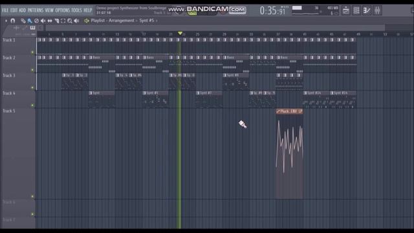Click the keyboard-shaped icon below the tools
Image resolution: width=414 pixels, height=233 pixels.
click(32, 28)
